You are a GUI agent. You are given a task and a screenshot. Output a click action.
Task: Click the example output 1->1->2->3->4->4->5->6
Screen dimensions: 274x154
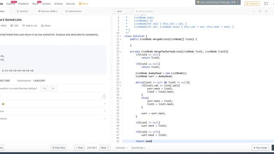pyautogui.click(x=18, y=71)
